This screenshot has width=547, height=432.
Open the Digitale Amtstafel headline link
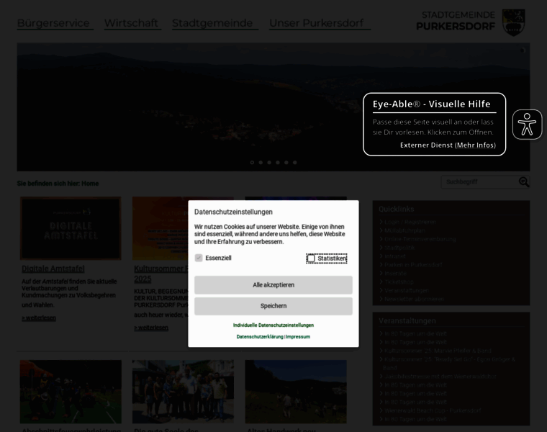pyautogui.click(x=53, y=269)
